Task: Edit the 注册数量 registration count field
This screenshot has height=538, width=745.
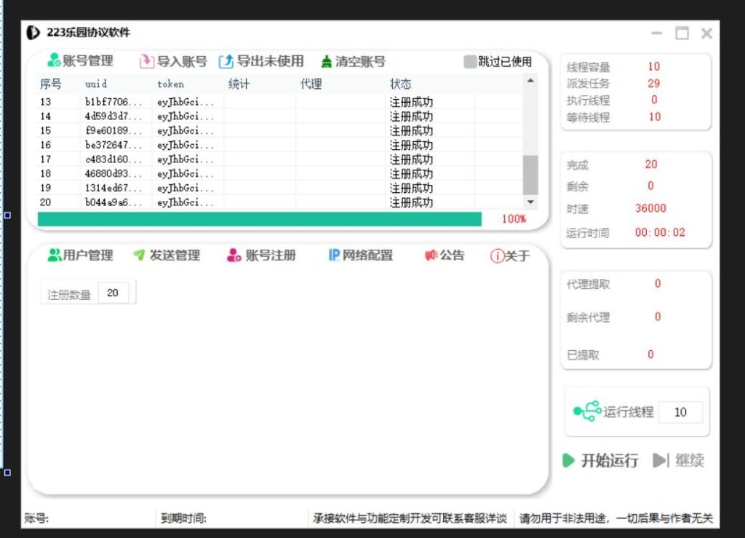Action: coord(114,292)
